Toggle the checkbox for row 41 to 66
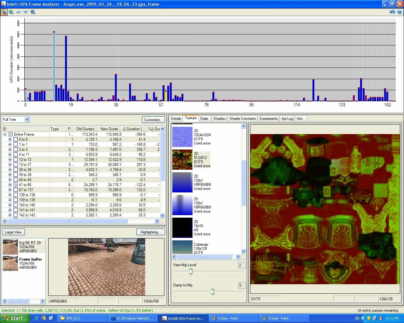 [15, 185]
